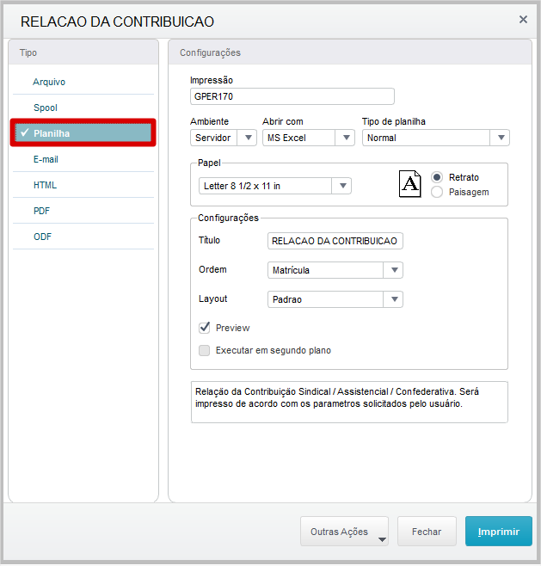Select Arquivo output type
The height and width of the screenshot is (566, 541).
coord(83,82)
